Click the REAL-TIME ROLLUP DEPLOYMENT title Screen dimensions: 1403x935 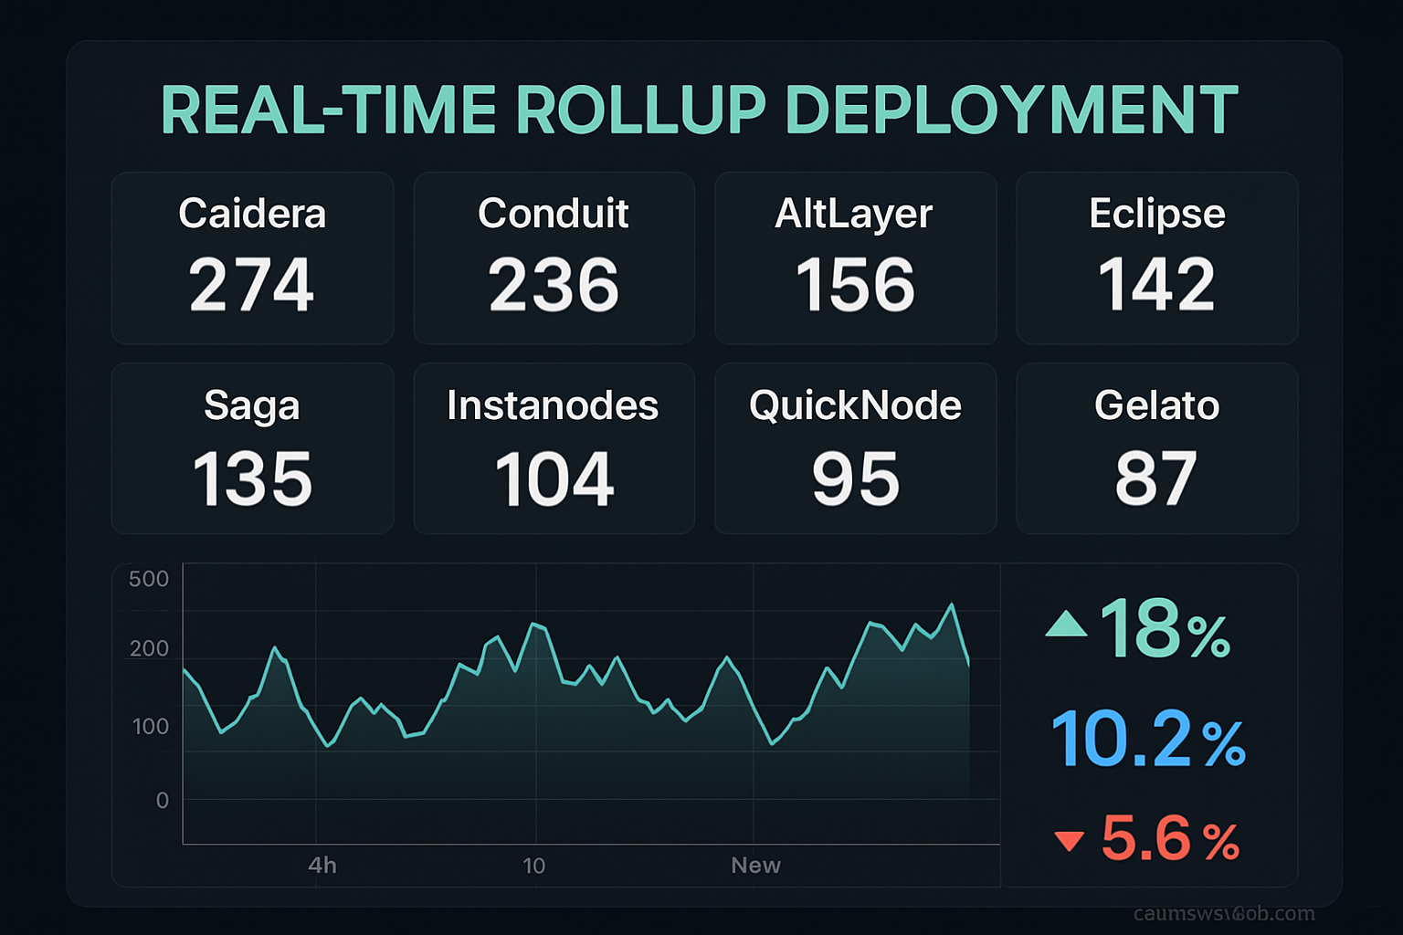pos(700,110)
